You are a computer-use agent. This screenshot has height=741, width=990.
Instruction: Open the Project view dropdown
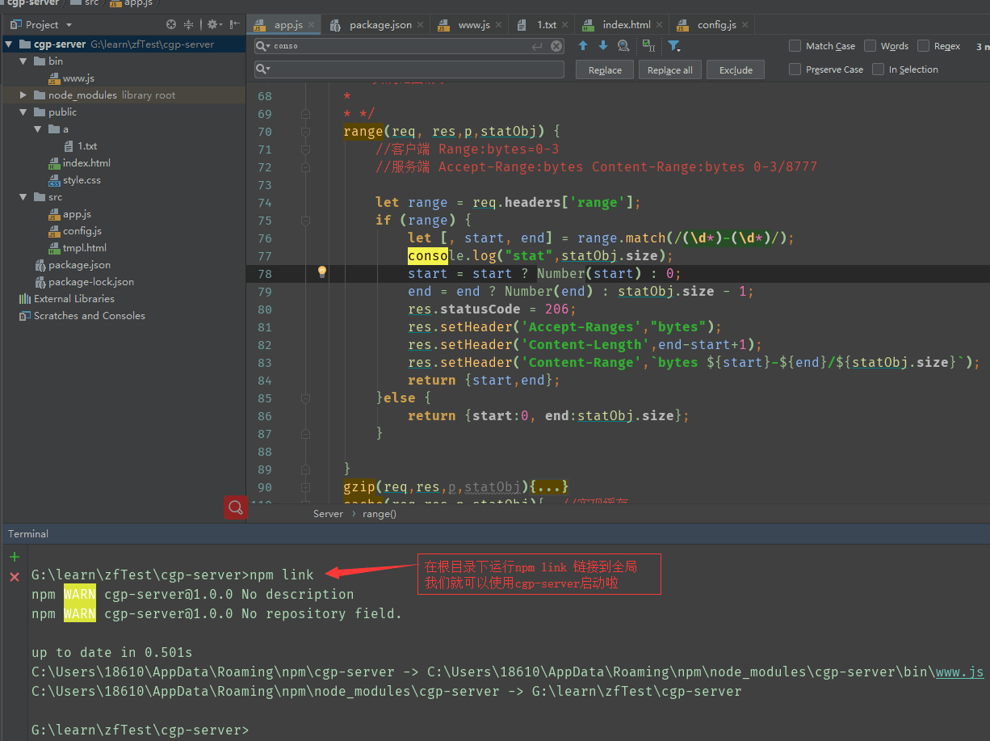tap(68, 25)
